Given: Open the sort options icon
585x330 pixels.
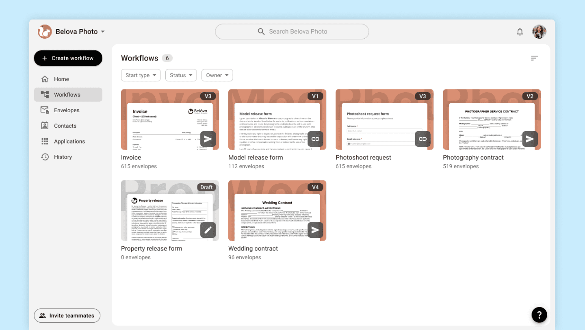Looking at the screenshot, I should 535,58.
